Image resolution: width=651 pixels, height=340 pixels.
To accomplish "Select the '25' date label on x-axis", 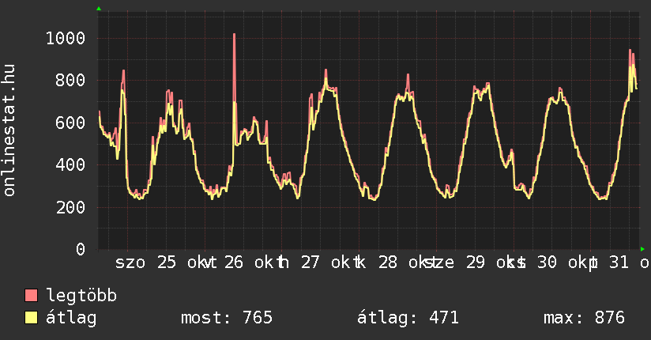I will pos(166,263).
